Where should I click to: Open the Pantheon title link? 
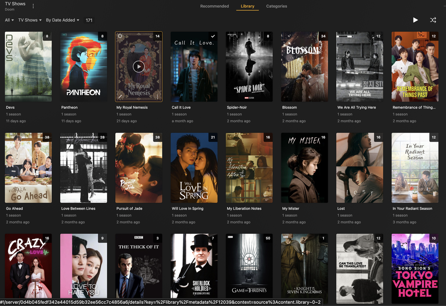point(69,108)
